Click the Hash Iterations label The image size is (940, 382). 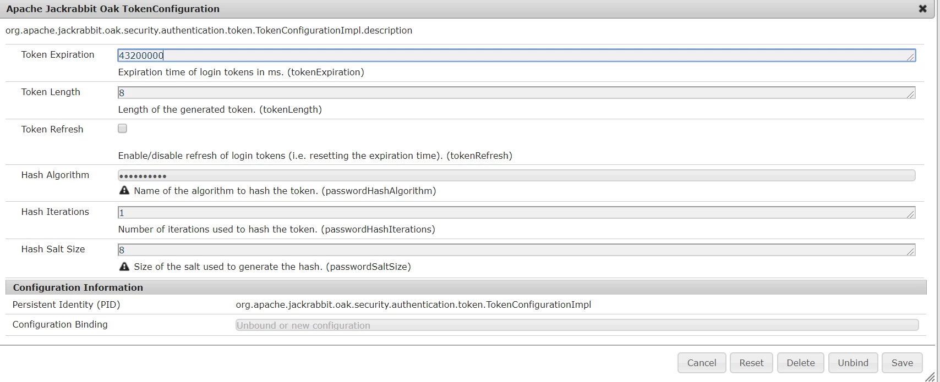[55, 212]
